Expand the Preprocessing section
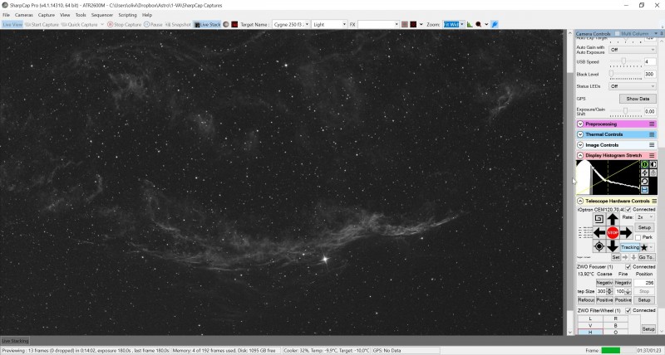This screenshot has height=355, width=665. [x=580, y=124]
